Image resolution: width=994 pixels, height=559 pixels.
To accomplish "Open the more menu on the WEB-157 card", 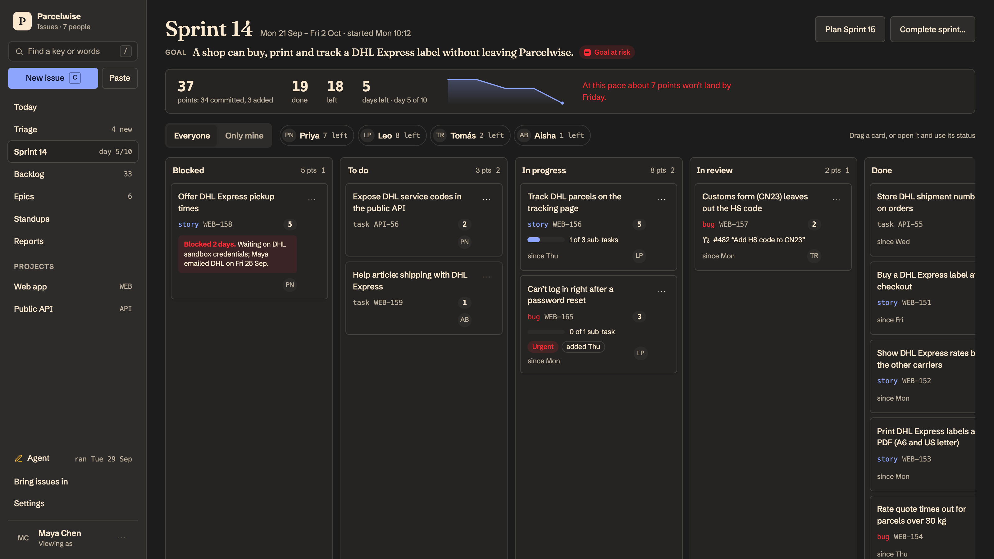I will coord(836,199).
